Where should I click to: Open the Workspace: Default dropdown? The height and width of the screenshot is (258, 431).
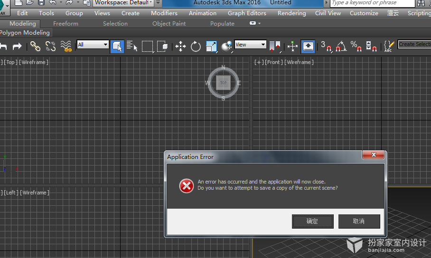point(123,3)
